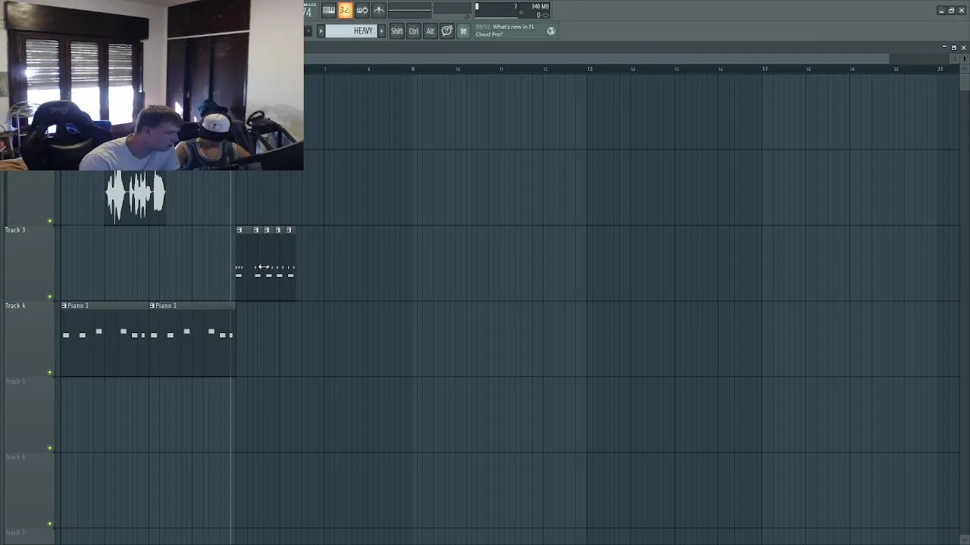The image size is (970, 545).
Task: Click the tempo value 74
Action: coord(308,12)
